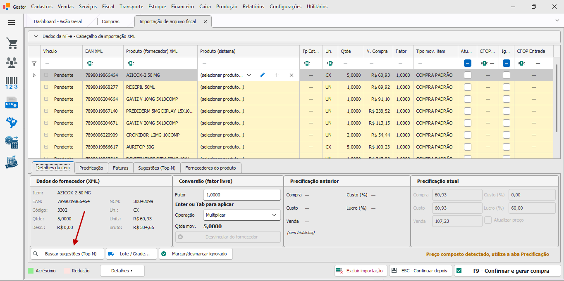Open the Detalhes dropdown button
The width and height of the screenshot is (564, 281).
[x=122, y=271]
